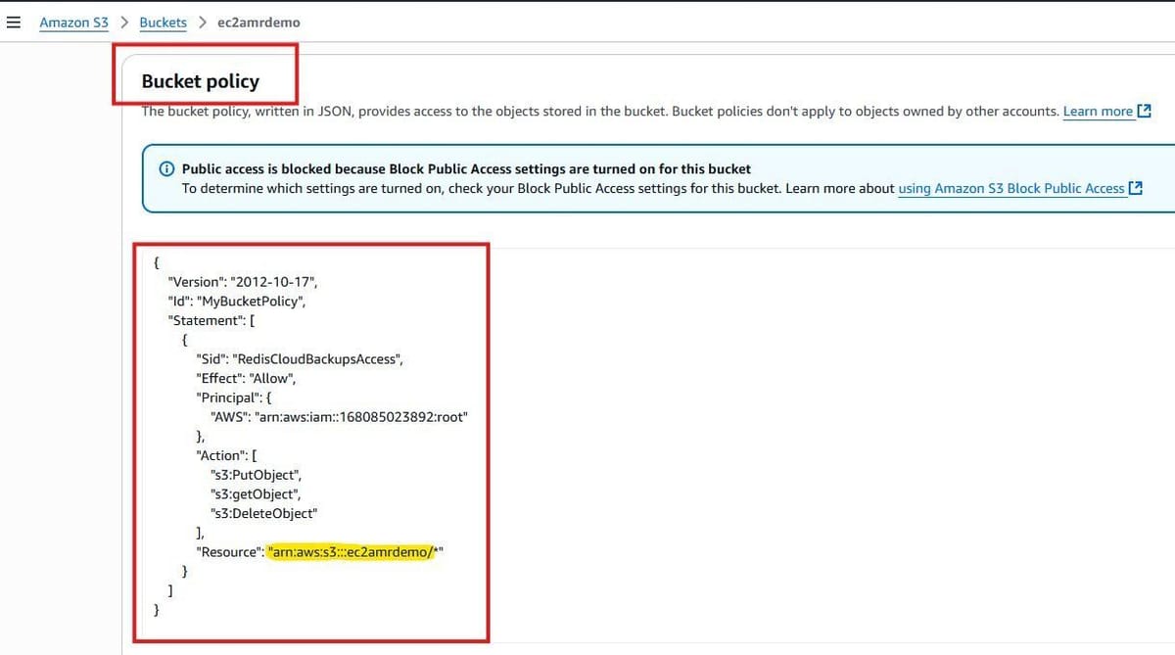1175x655 pixels.
Task: Open the navigation hamburger menu
Action: 14,22
